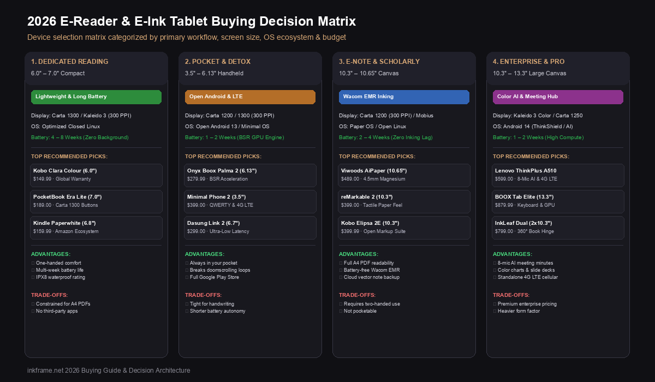Click the green Lightweight & Long Battery badge
This screenshot has width=655, height=382.
(x=96, y=97)
